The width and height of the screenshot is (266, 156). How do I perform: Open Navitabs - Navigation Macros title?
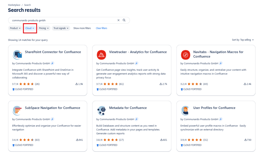point(218,54)
